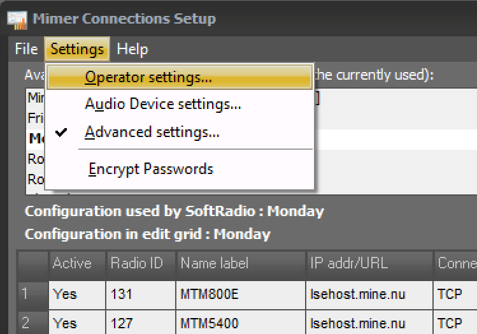Select row header 2 in the grid
Viewport: 477px width, 334px height.
(x=33, y=322)
